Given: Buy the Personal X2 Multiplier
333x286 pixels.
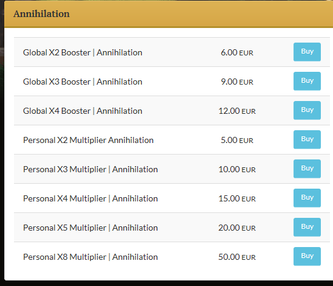Looking at the screenshot, I should 307,139.
